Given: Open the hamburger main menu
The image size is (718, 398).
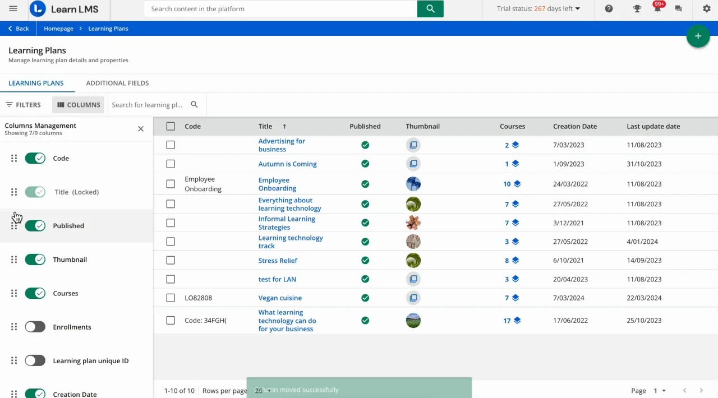Looking at the screenshot, I should coord(13,9).
